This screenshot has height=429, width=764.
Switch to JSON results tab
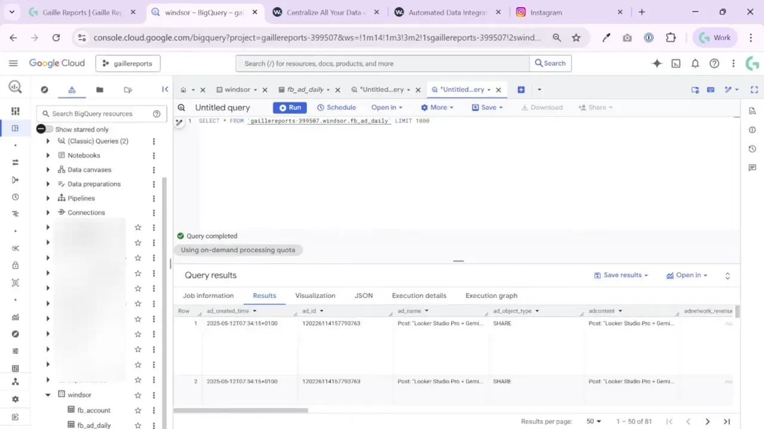point(363,296)
